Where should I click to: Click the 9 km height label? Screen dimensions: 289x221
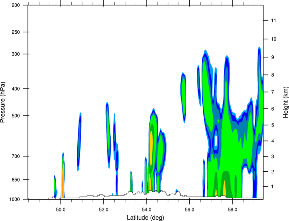272,57
